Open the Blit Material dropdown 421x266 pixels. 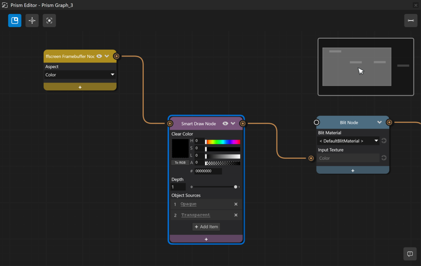click(348, 141)
